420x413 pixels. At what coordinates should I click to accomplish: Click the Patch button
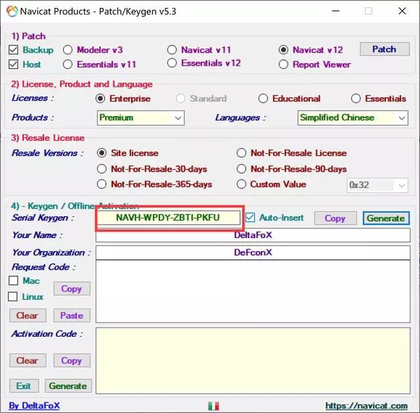pos(385,49)
